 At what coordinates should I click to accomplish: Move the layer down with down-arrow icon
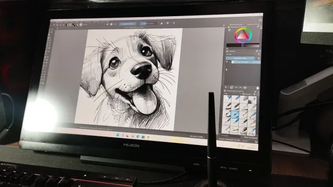236,87
